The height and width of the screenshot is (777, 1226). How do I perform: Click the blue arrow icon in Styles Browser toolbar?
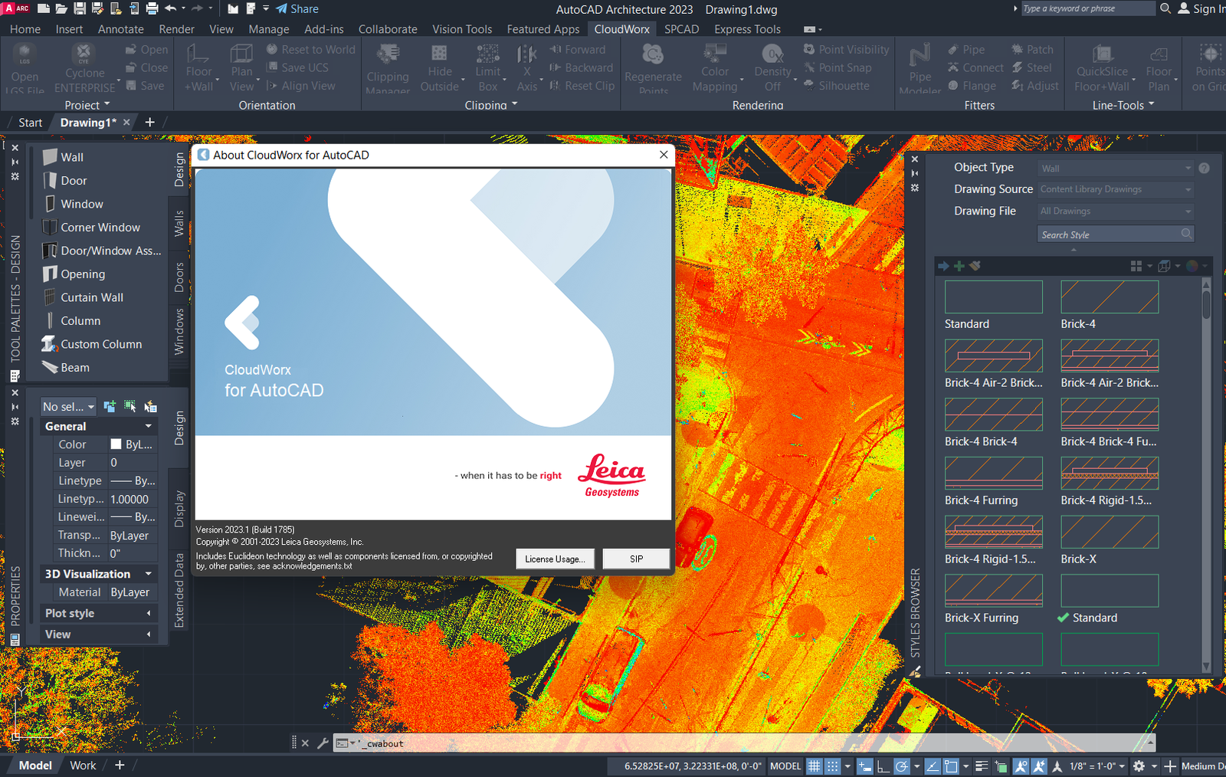943,266
